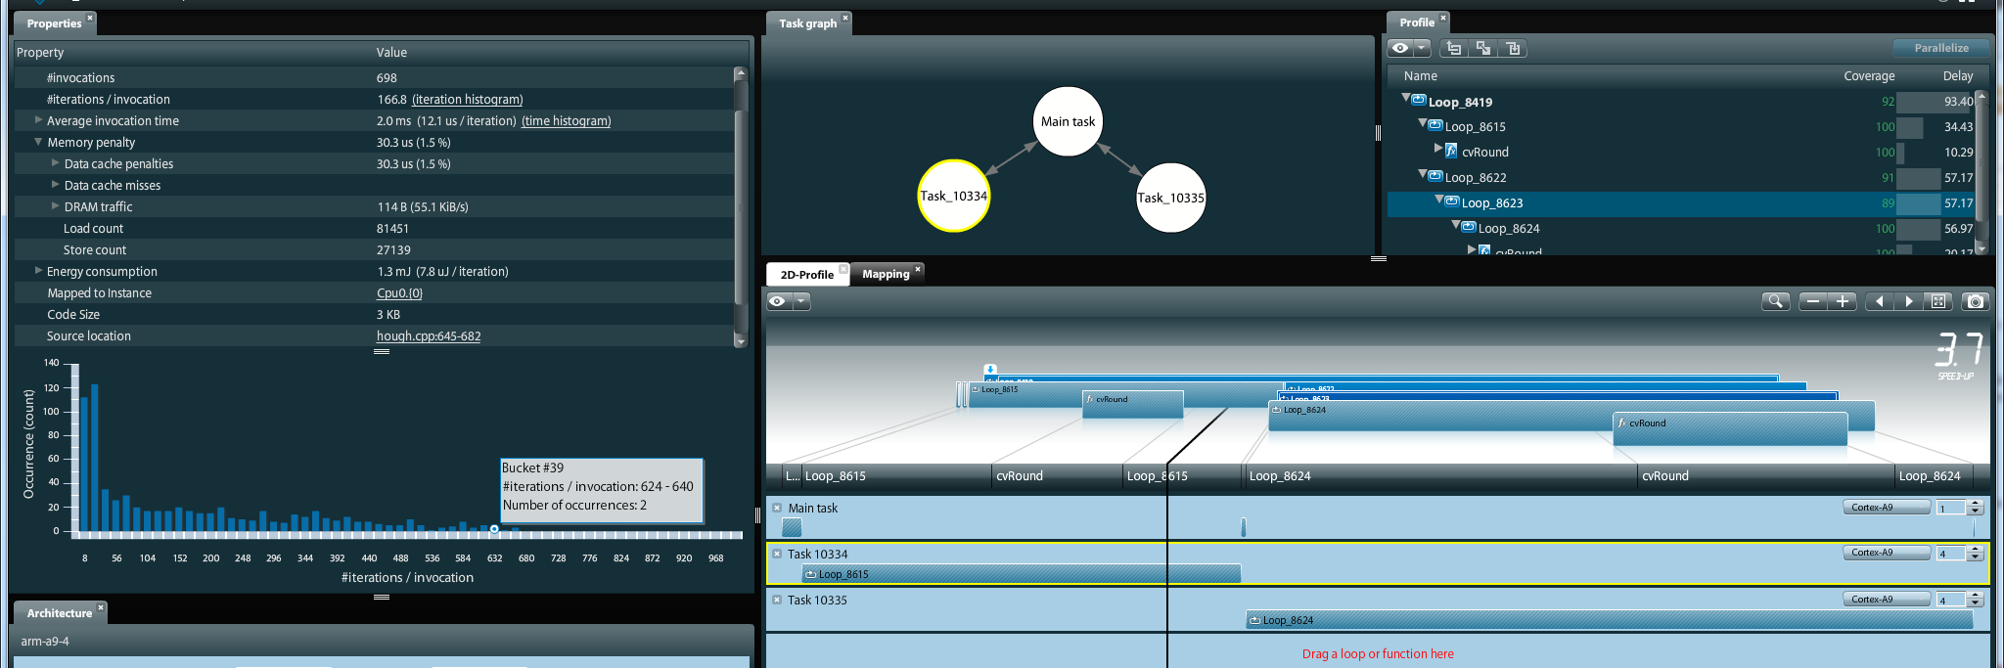Toggle the eye visibility button in Profile panel
Image resolution: width=2004 pixels, height=668 pixels.
click(x=1400, y=48)
